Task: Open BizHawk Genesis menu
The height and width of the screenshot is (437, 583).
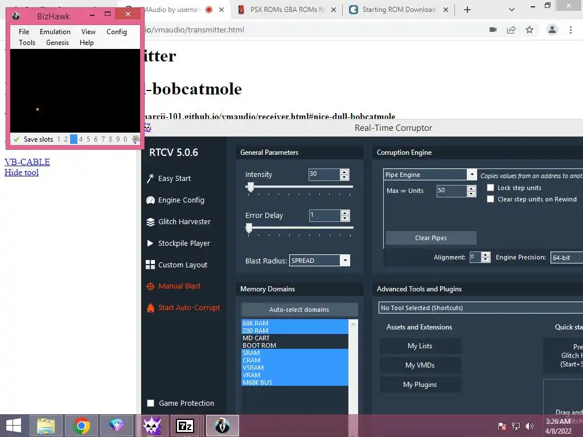Action: (58, 42)
